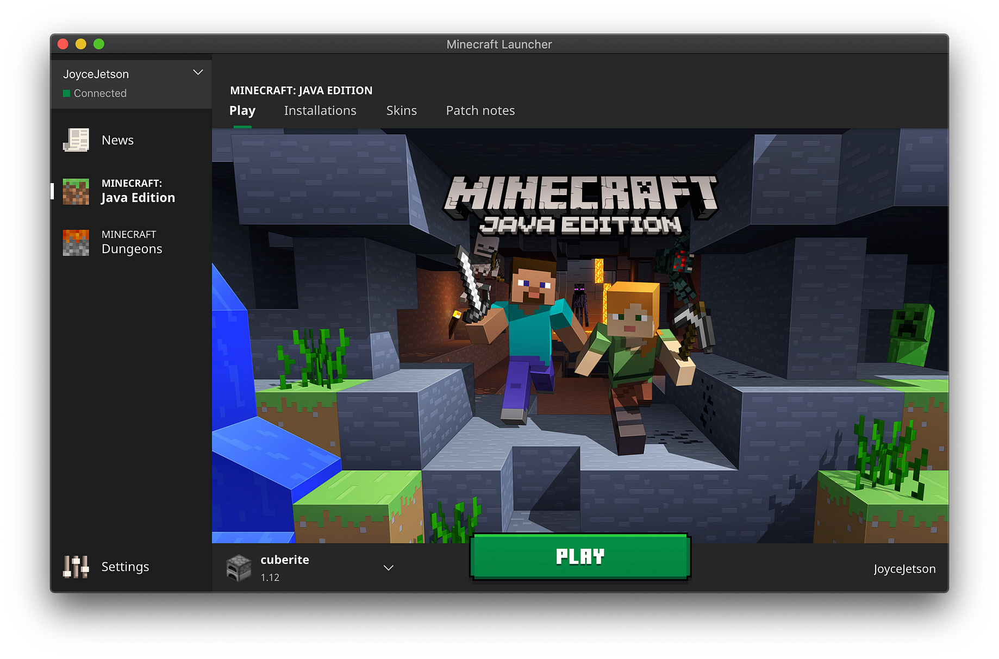Click the Minecraft Dungeons block icon
The image size is (999, 659).
coord(76,242)
